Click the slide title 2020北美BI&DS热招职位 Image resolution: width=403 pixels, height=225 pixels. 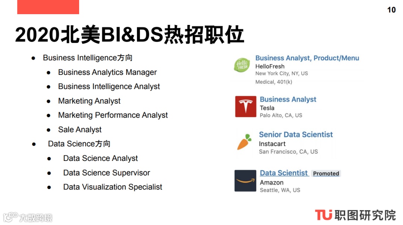(129, 35)
